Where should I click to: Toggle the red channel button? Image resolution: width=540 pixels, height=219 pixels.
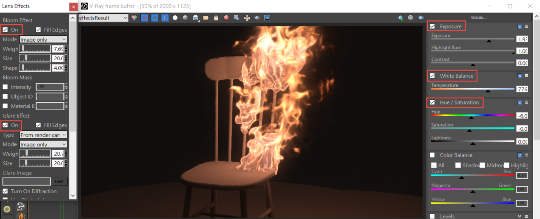pyautogui.click(x=144, y=18)
